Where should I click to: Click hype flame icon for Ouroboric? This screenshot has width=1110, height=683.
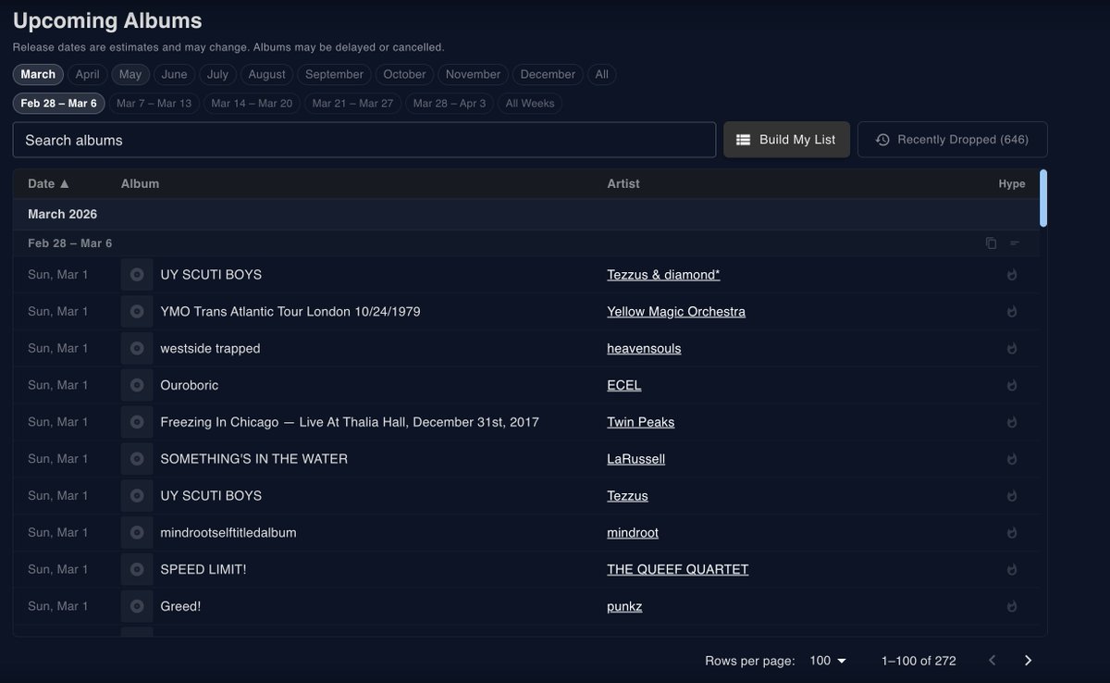pos(1012,385)
